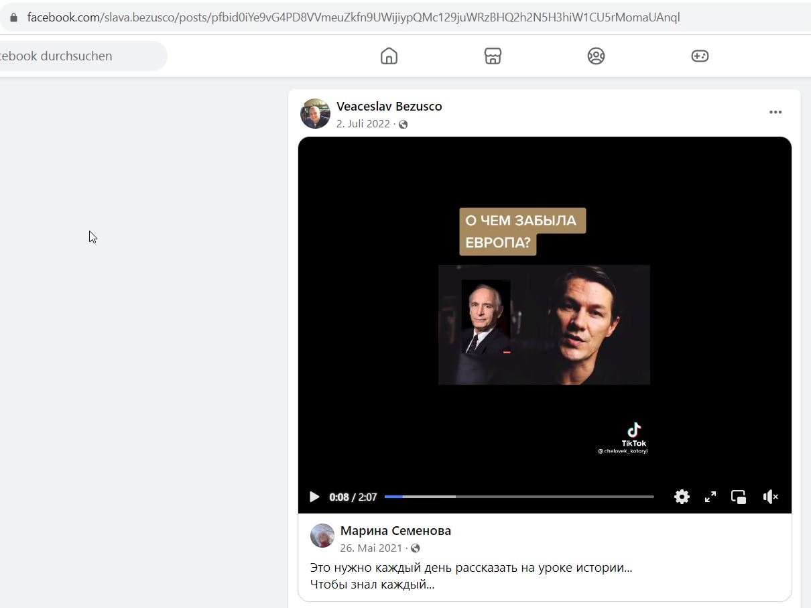Click the video frame titled О ЧЕМ ЗАБЫЛА ЕВРОПА?

coord(544,324)
